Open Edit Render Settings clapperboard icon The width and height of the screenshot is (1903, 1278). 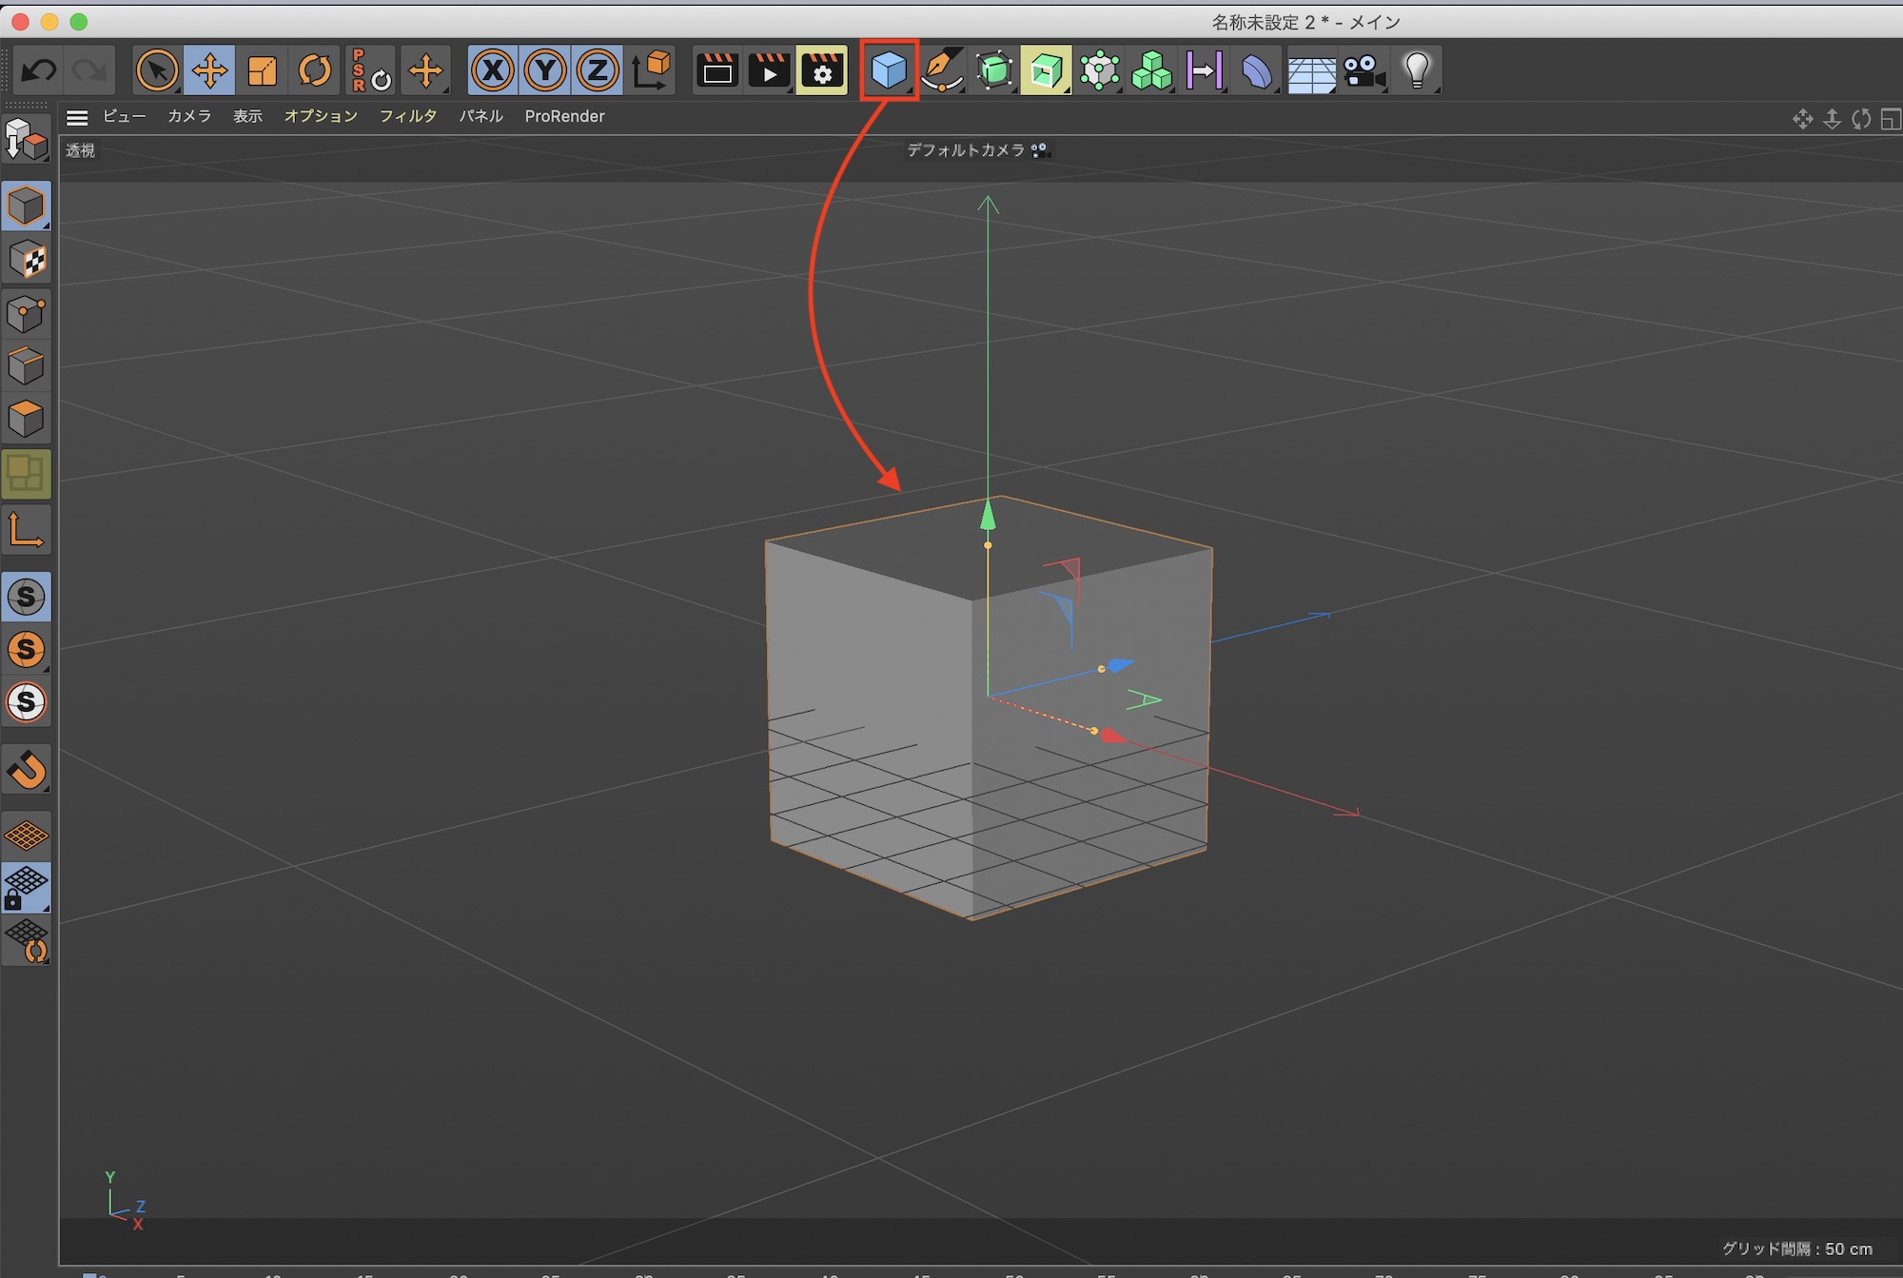coord(822,70)
